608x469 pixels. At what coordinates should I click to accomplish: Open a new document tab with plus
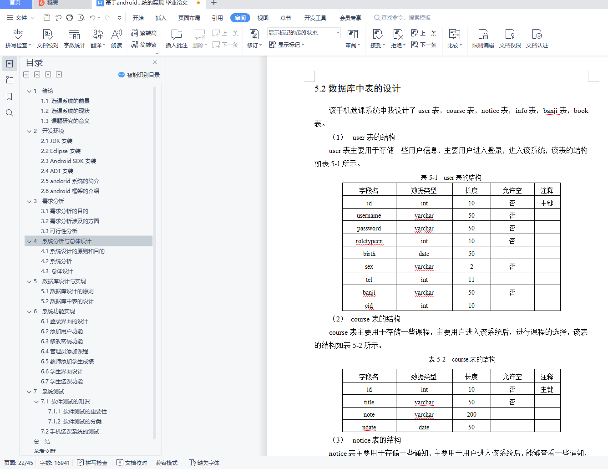[214, 3]
